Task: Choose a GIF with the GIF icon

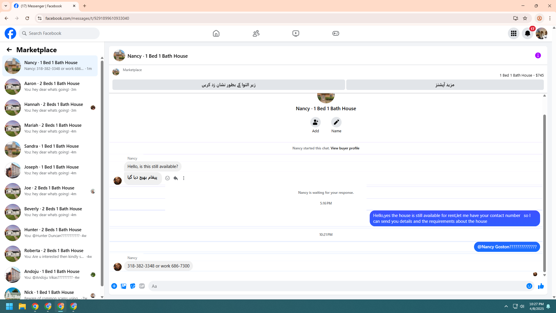Action: [x=142, y=286]
